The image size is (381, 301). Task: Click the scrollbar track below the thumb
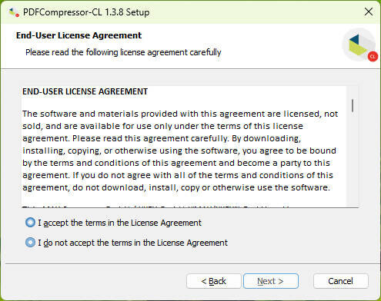pos(353,159)
